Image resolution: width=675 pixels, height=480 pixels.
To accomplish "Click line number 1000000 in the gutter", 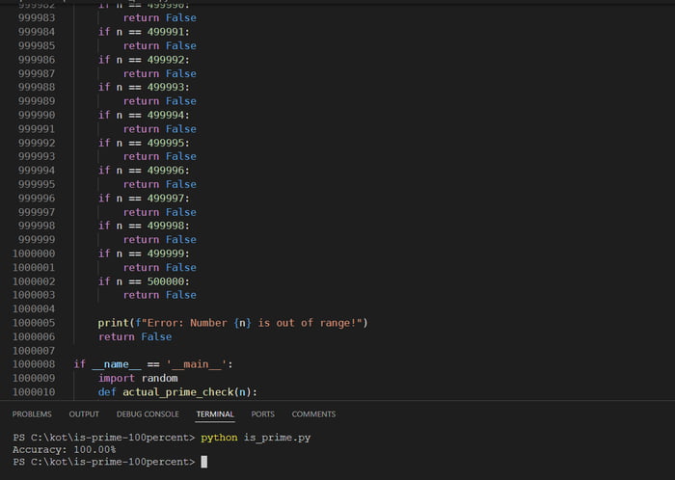I will (x=34, y=253).
